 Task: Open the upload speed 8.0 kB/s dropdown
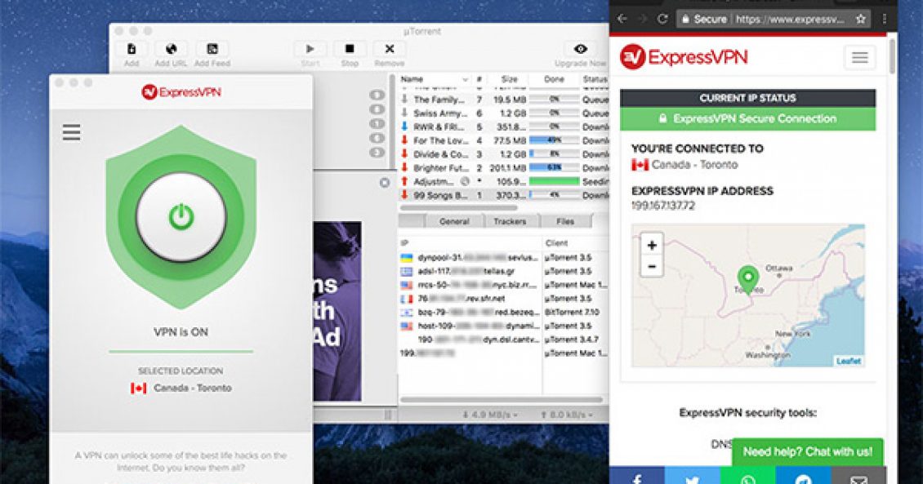click(x=566, y=415)
